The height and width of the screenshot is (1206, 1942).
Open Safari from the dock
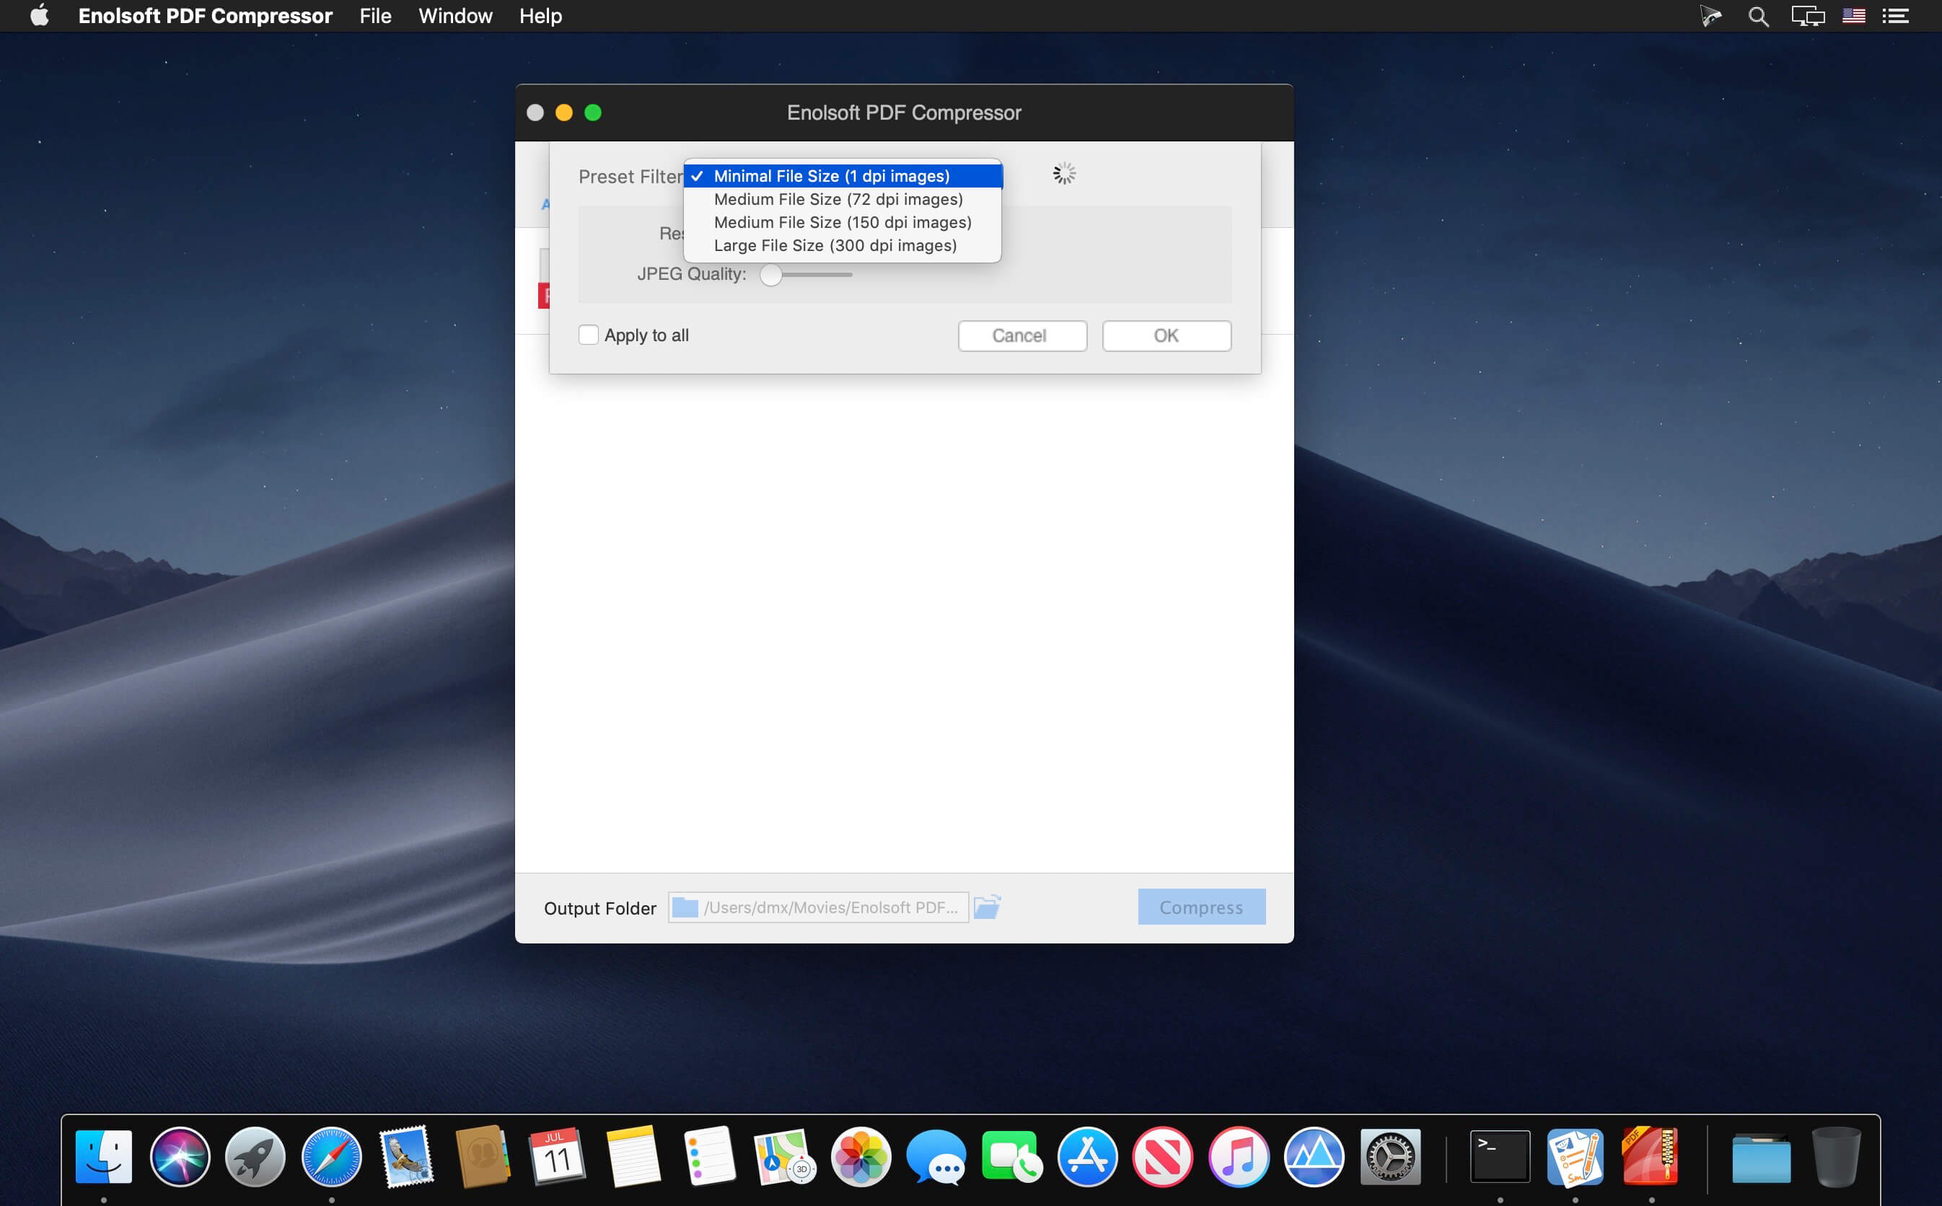point(331,1156)
